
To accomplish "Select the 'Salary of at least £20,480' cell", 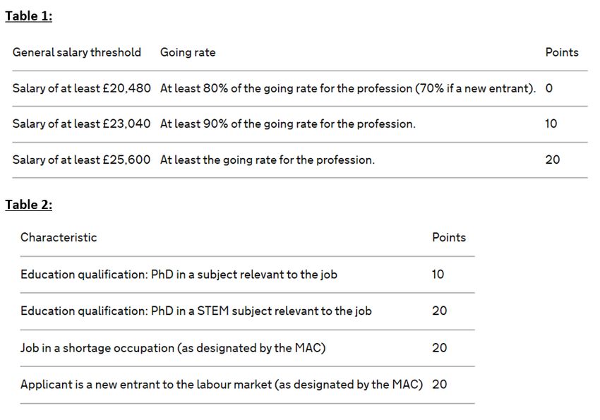I will point(81,88).
